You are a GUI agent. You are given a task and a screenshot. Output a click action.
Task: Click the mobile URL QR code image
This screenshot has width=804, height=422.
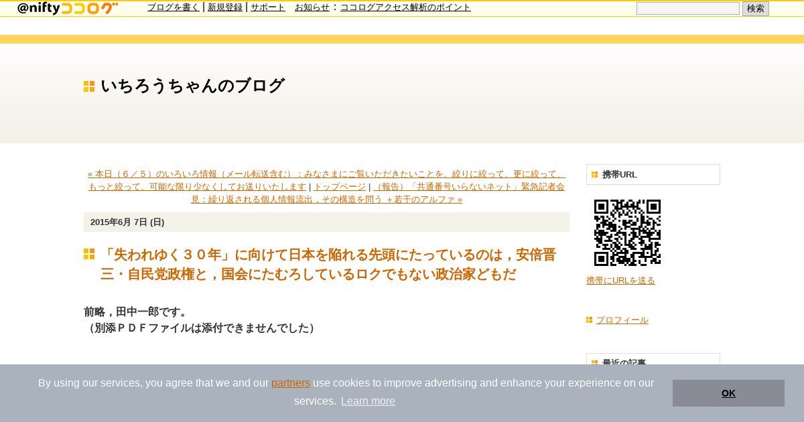[x=627, y=232]
